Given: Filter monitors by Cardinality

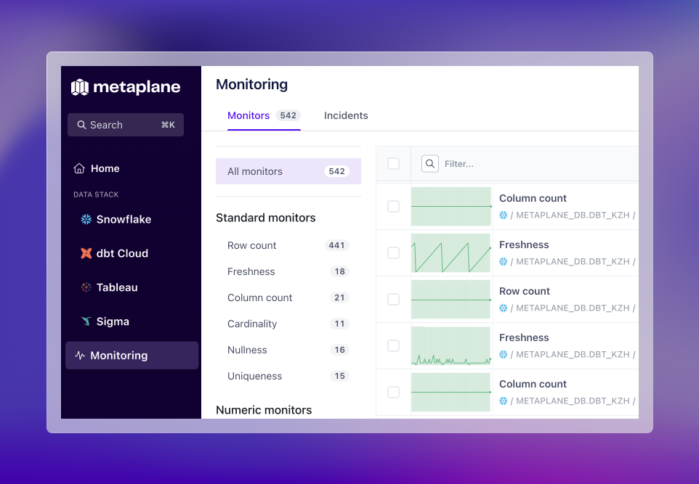Looking at the screenshot, I should 252,324.
